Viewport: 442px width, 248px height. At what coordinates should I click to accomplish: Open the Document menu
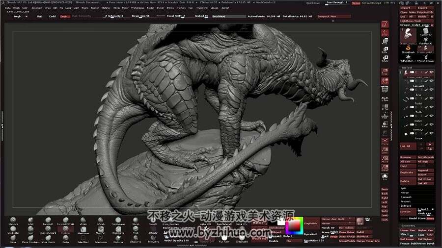pyautogui.click(x=36, y=8)
